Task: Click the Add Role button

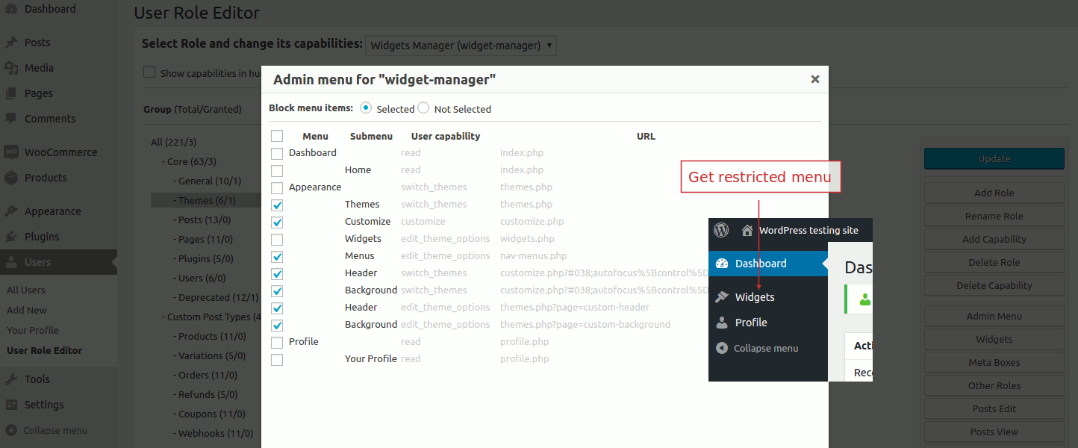Action: pyautogui.click(x=994, y=193)
